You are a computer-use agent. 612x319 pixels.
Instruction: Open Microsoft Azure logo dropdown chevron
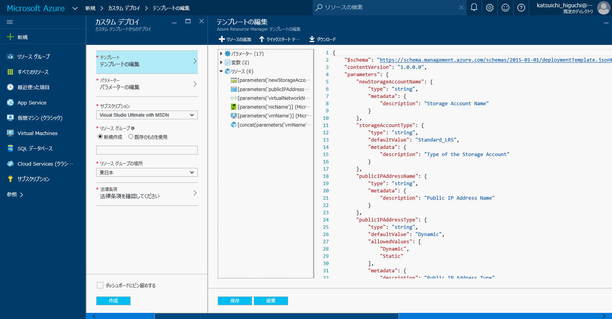coord(75,8)
